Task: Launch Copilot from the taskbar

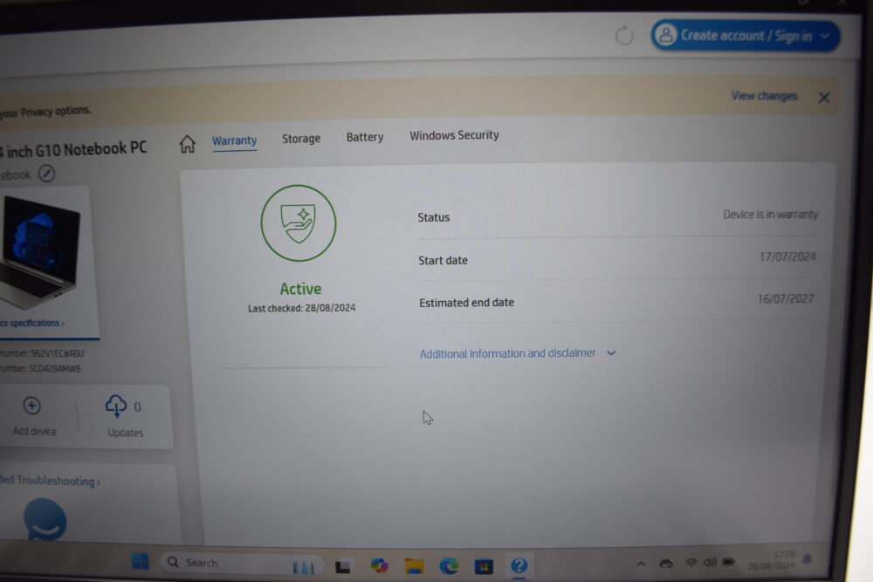Action: [379, 566]
